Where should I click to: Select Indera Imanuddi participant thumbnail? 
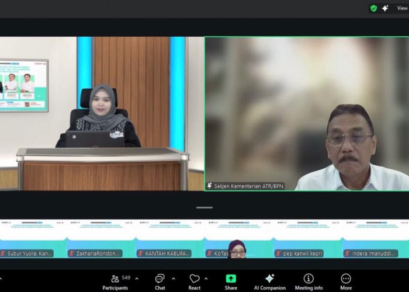tap(376, 239)
